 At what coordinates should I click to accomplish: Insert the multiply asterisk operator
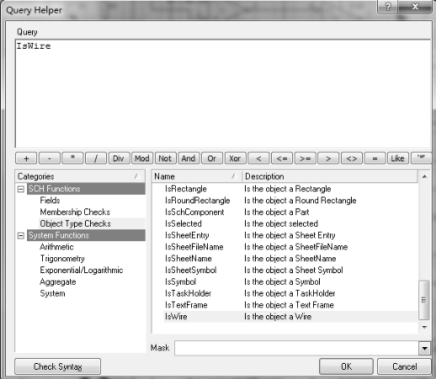(72, 158)
